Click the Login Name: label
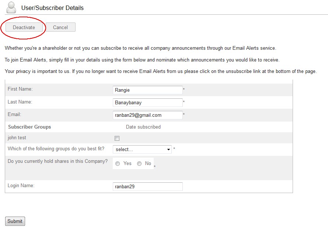The height and width of the screenshot is (231, 328). click(21, 186)
